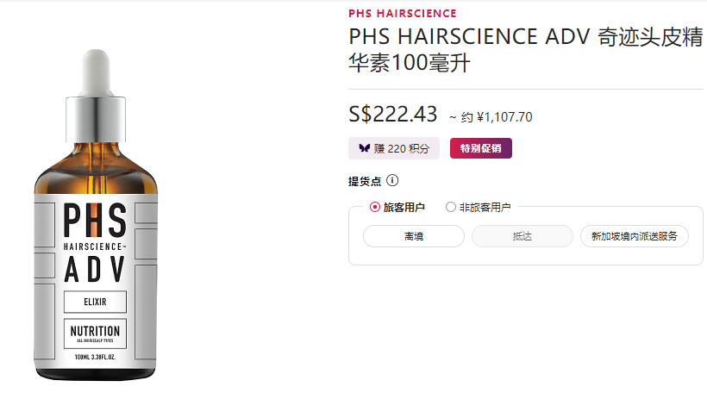This screenshot has width=707, height=393.
Task: Select the 非旅客用户 radio button
Action: [450, 208]
